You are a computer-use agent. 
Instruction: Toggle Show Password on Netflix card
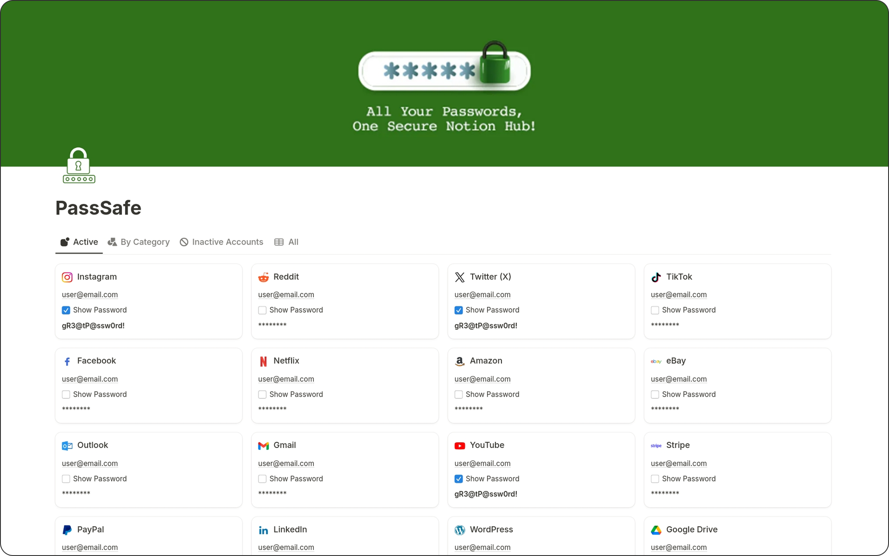[x=262, y=394]
